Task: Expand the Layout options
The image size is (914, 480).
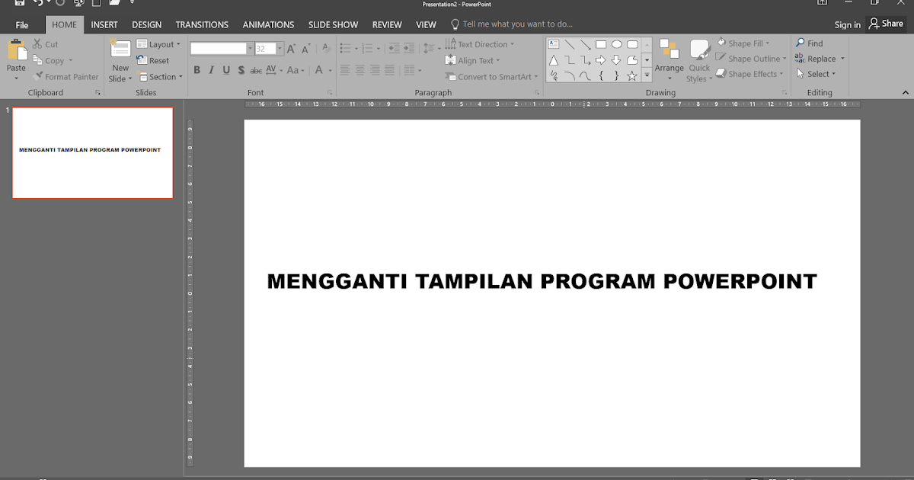Action: [159, 43]
